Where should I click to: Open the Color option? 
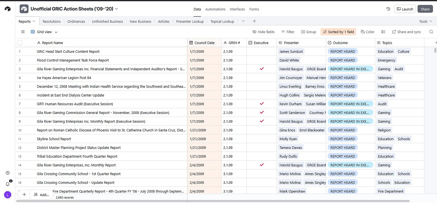pyautogui.click(x=367, y=32)
